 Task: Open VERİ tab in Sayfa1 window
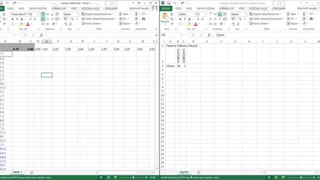pyautogui.click(x=241, y=8)
